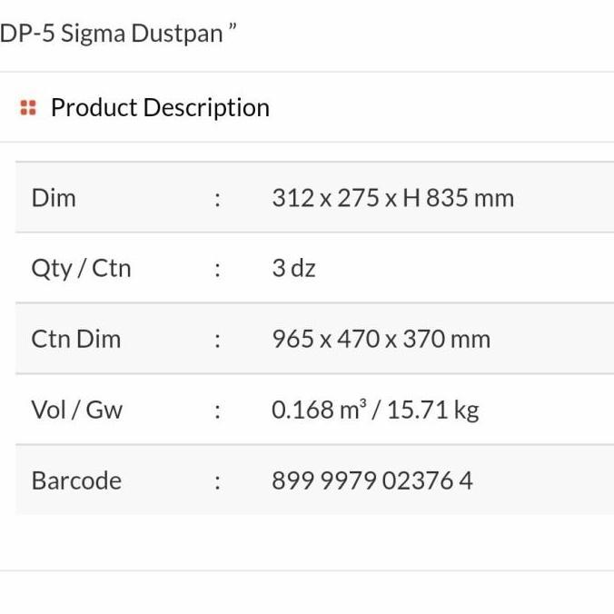Select the barcode number 899 9979 02376 4
The height and width of the screenshot is (614, 614).
click(372, 480)
